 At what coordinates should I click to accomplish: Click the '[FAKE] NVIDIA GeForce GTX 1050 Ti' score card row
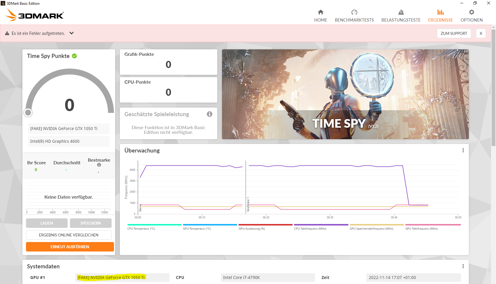68,129
